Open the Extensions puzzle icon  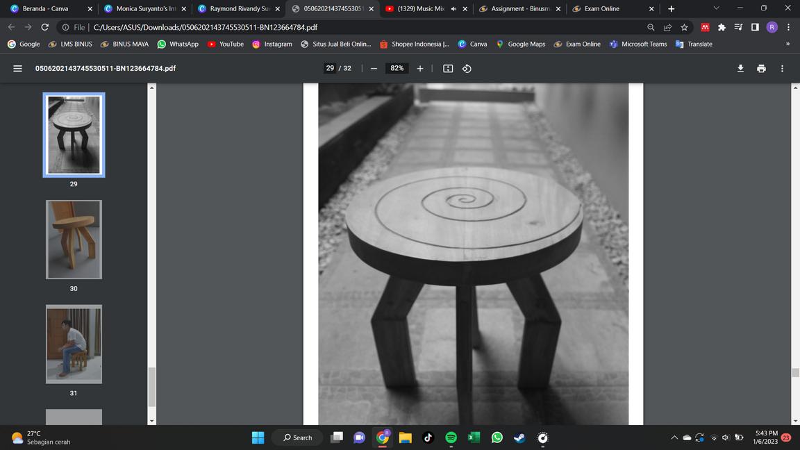pyautogui.click(x=722, y=27)
